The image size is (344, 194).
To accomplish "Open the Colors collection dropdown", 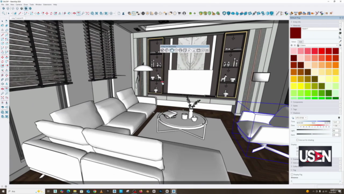I will [319, 45].
